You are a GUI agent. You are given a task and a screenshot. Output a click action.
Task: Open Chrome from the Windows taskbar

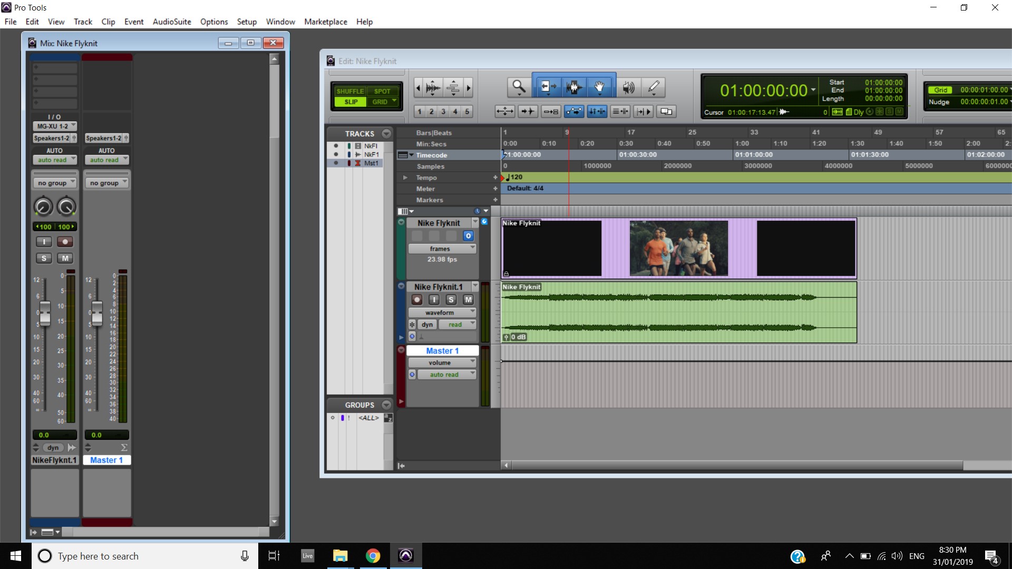tap(373, 556)
